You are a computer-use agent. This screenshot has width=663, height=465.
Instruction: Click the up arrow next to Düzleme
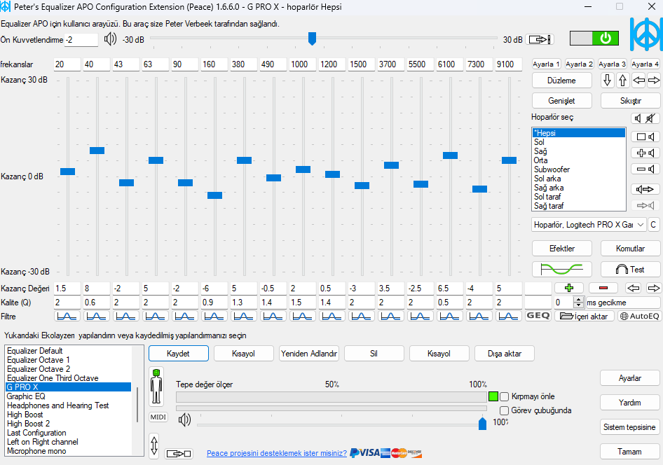tap(622, 81)
